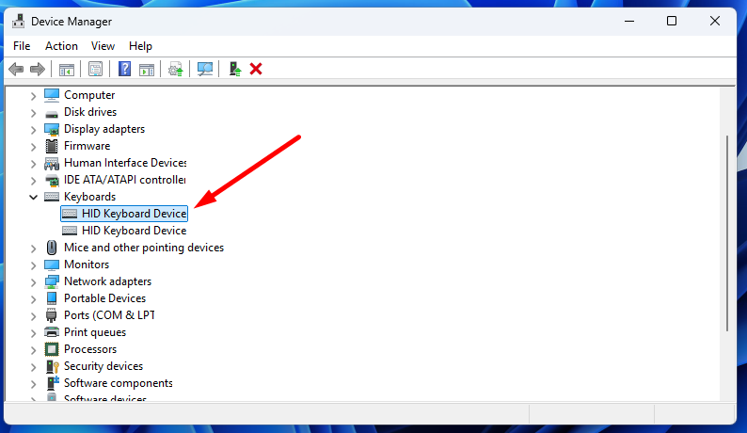Open the File menu
The height and width of the screenshot is (433, 747).
pyautogui.click(x=22, y=46)
